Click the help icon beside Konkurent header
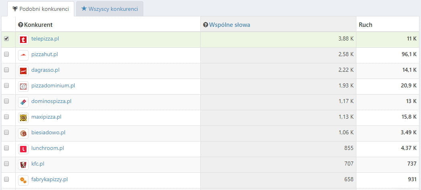421x190 pixels. pos(21,25)
